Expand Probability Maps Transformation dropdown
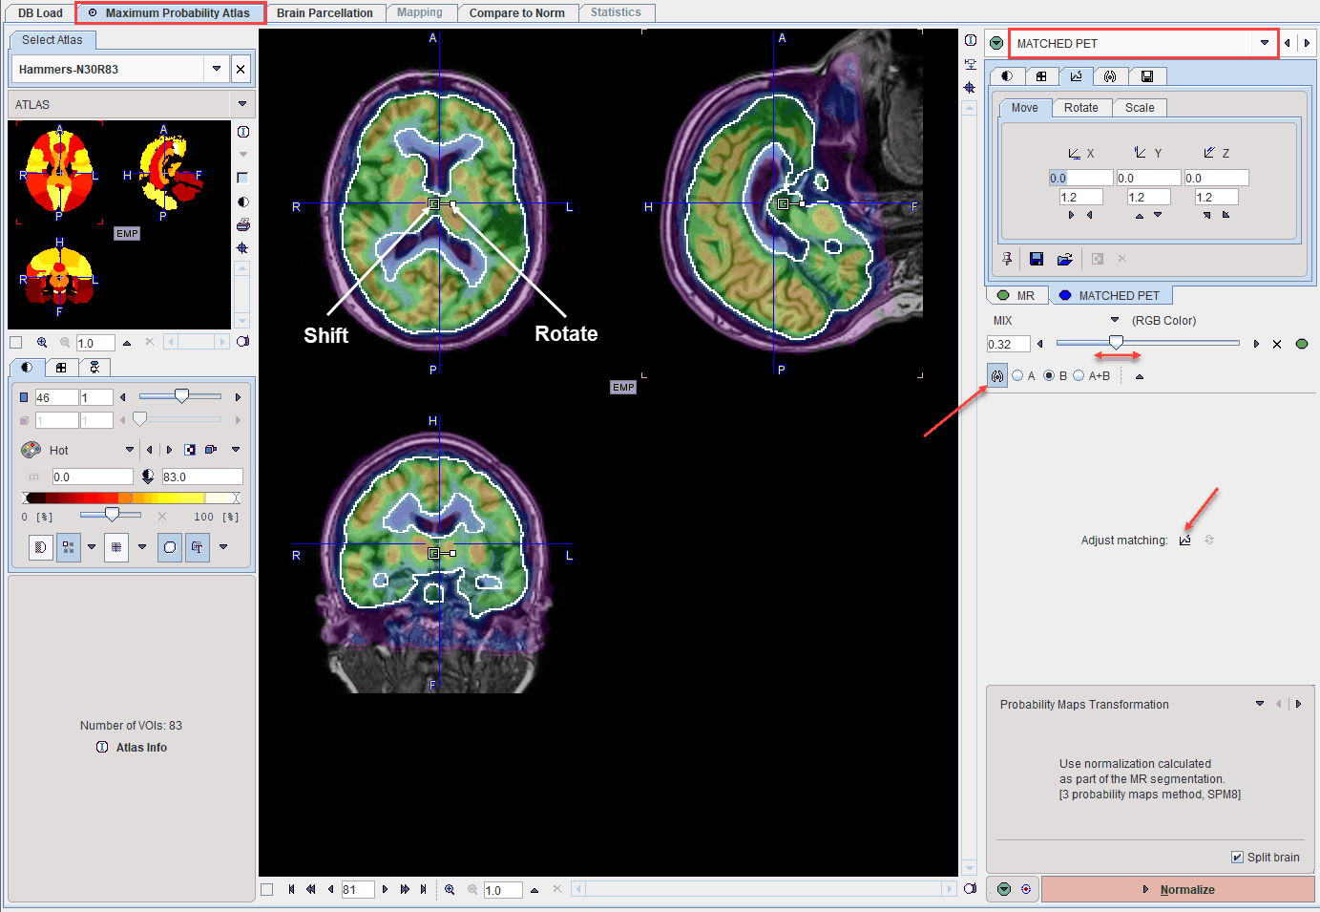Image resolution: width=1320 pixels, height=912 pixels. click(1260, 704)
